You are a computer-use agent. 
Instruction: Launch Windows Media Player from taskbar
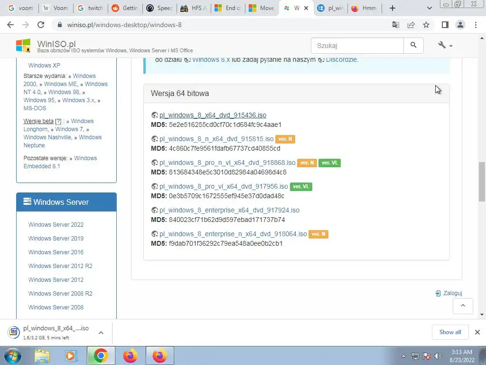tap(71, 355)
